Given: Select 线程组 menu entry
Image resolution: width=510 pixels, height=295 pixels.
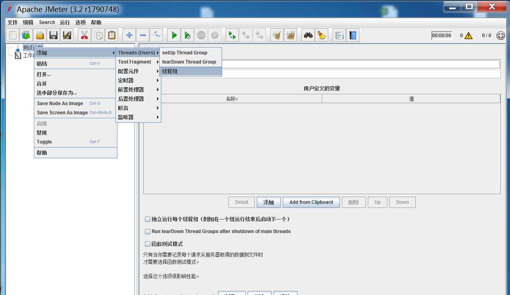Looking at the screenshot, I should tap(191, 71).
